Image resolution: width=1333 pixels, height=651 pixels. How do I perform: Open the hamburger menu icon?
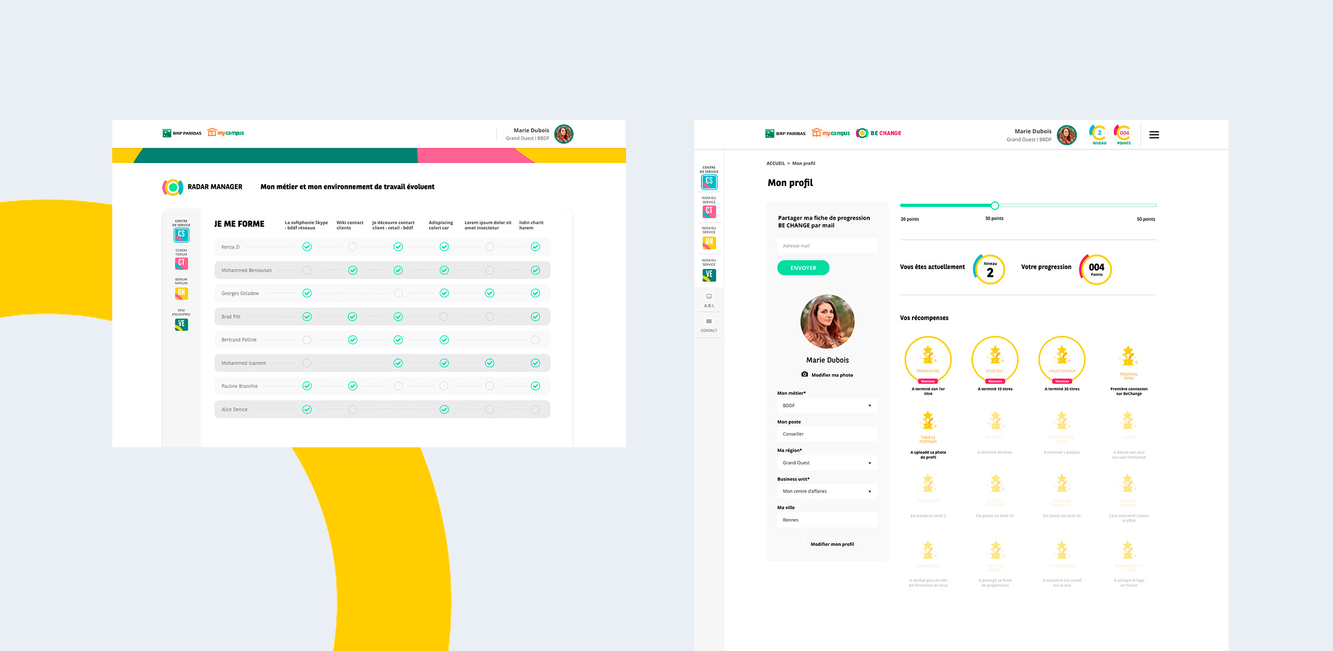click(1154, 135)
